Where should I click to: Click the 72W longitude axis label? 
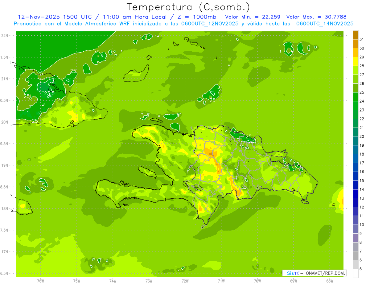pos(185,281)
